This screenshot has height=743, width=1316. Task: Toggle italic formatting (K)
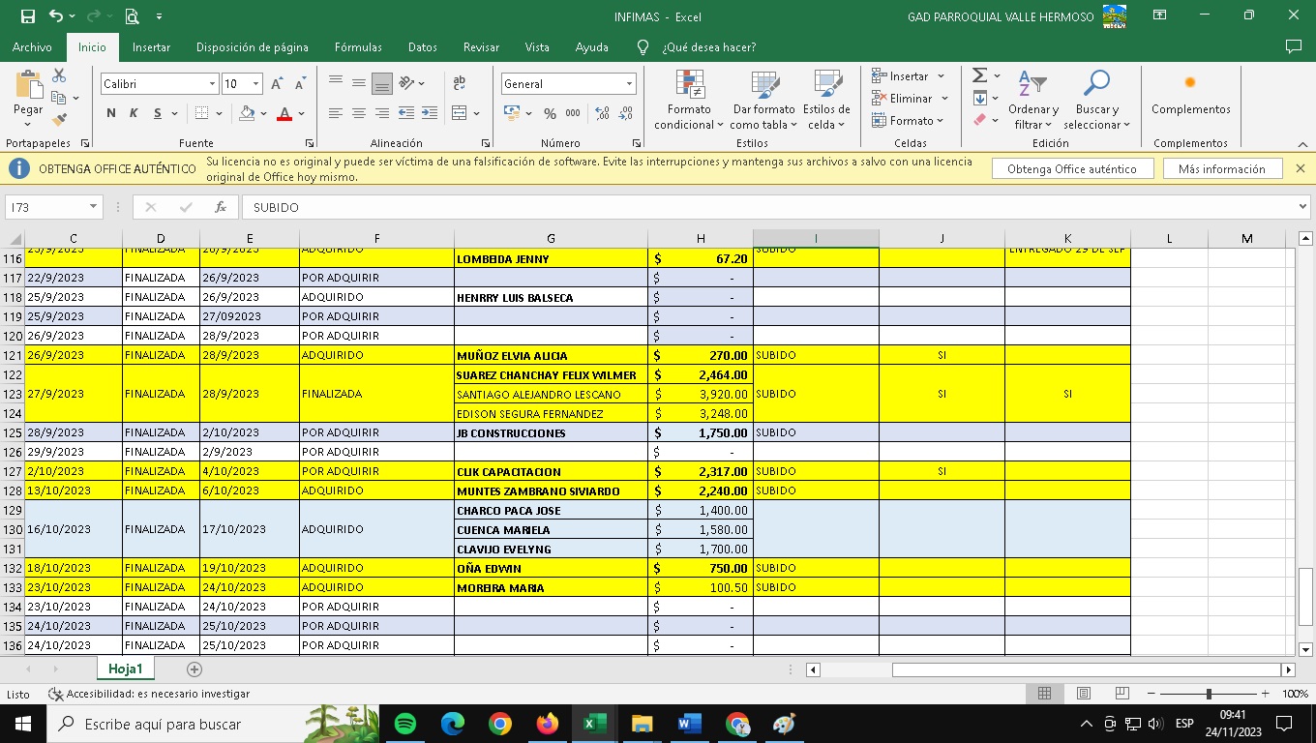[x=134, y=113]
